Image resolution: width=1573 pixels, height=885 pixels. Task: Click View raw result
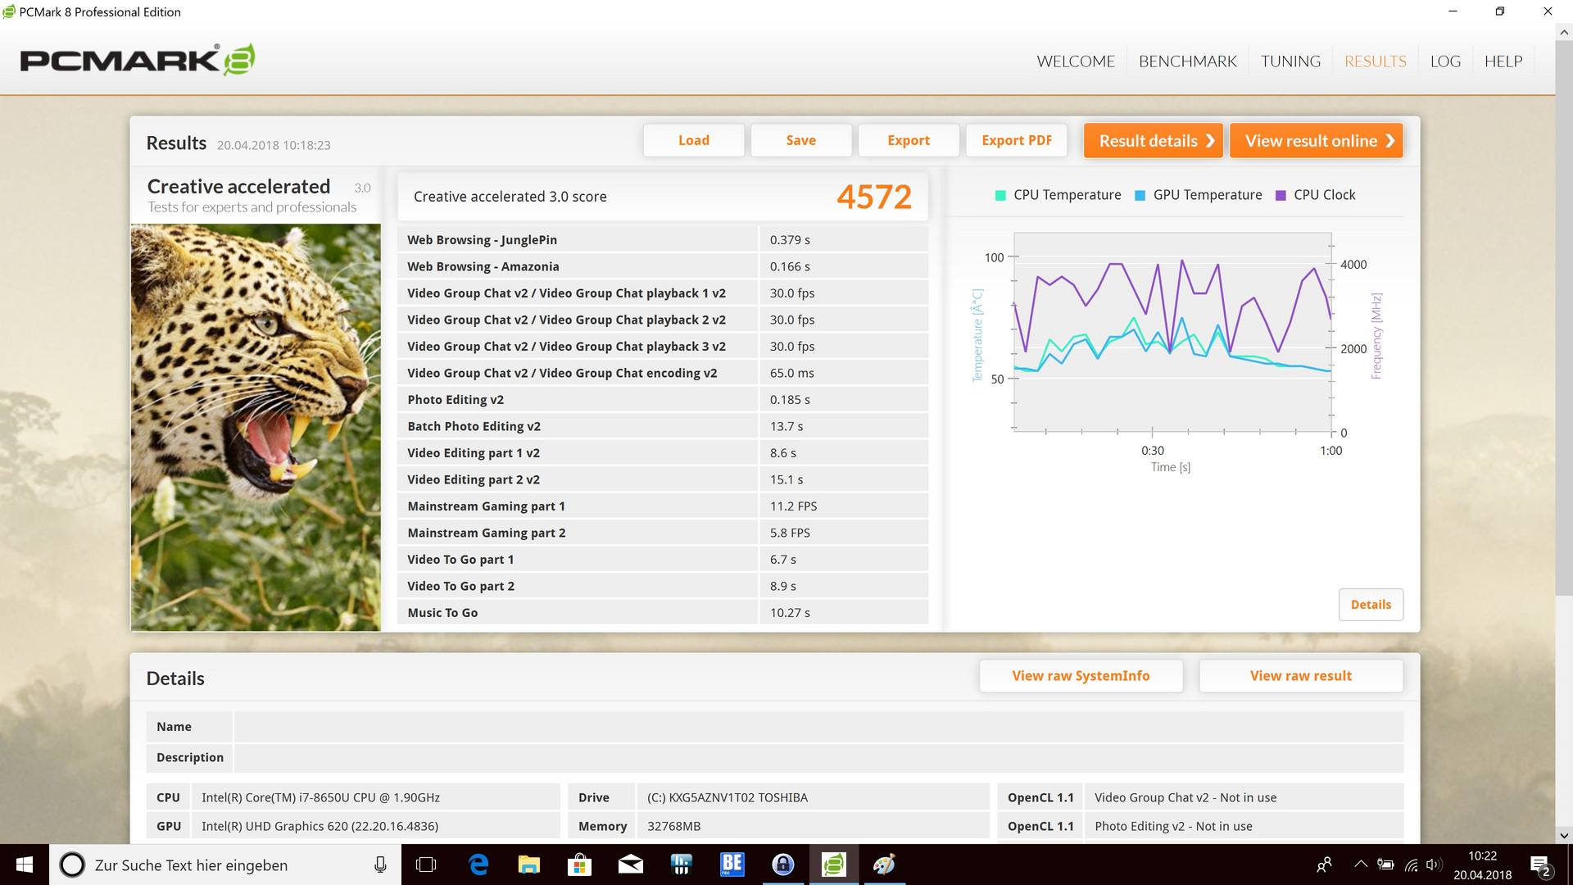[1301, 676]
